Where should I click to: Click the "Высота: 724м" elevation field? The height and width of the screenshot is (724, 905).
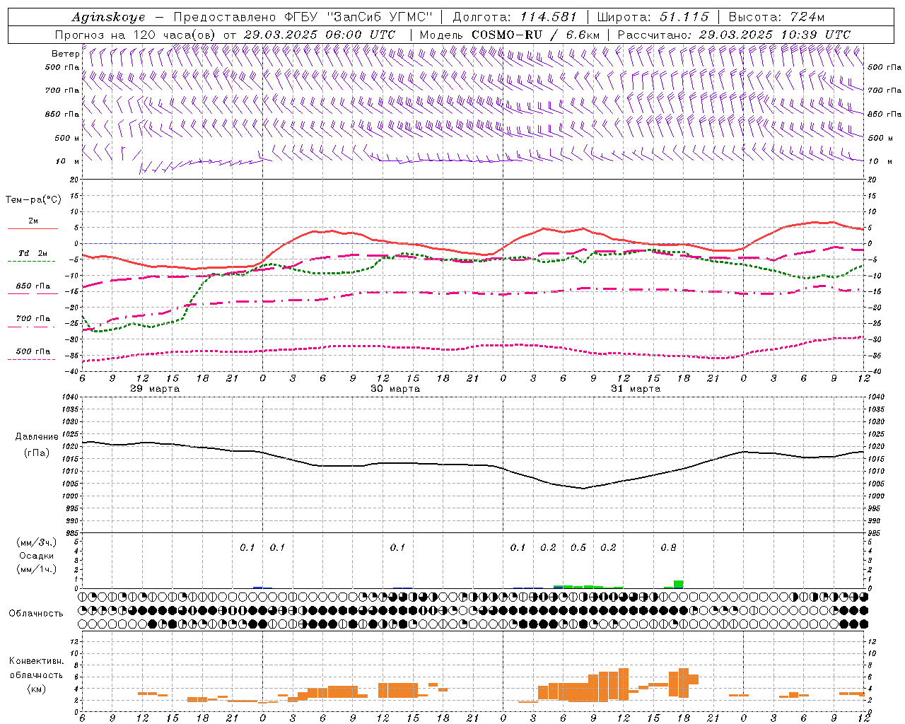point(776,17)
